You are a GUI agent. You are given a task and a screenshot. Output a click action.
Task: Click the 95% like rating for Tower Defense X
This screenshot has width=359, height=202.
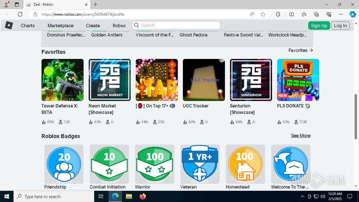point(48,122)
